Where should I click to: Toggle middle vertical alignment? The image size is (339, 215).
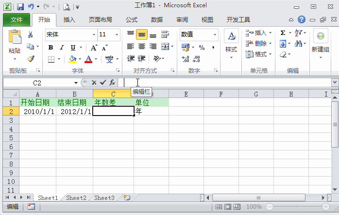[142, 34]
